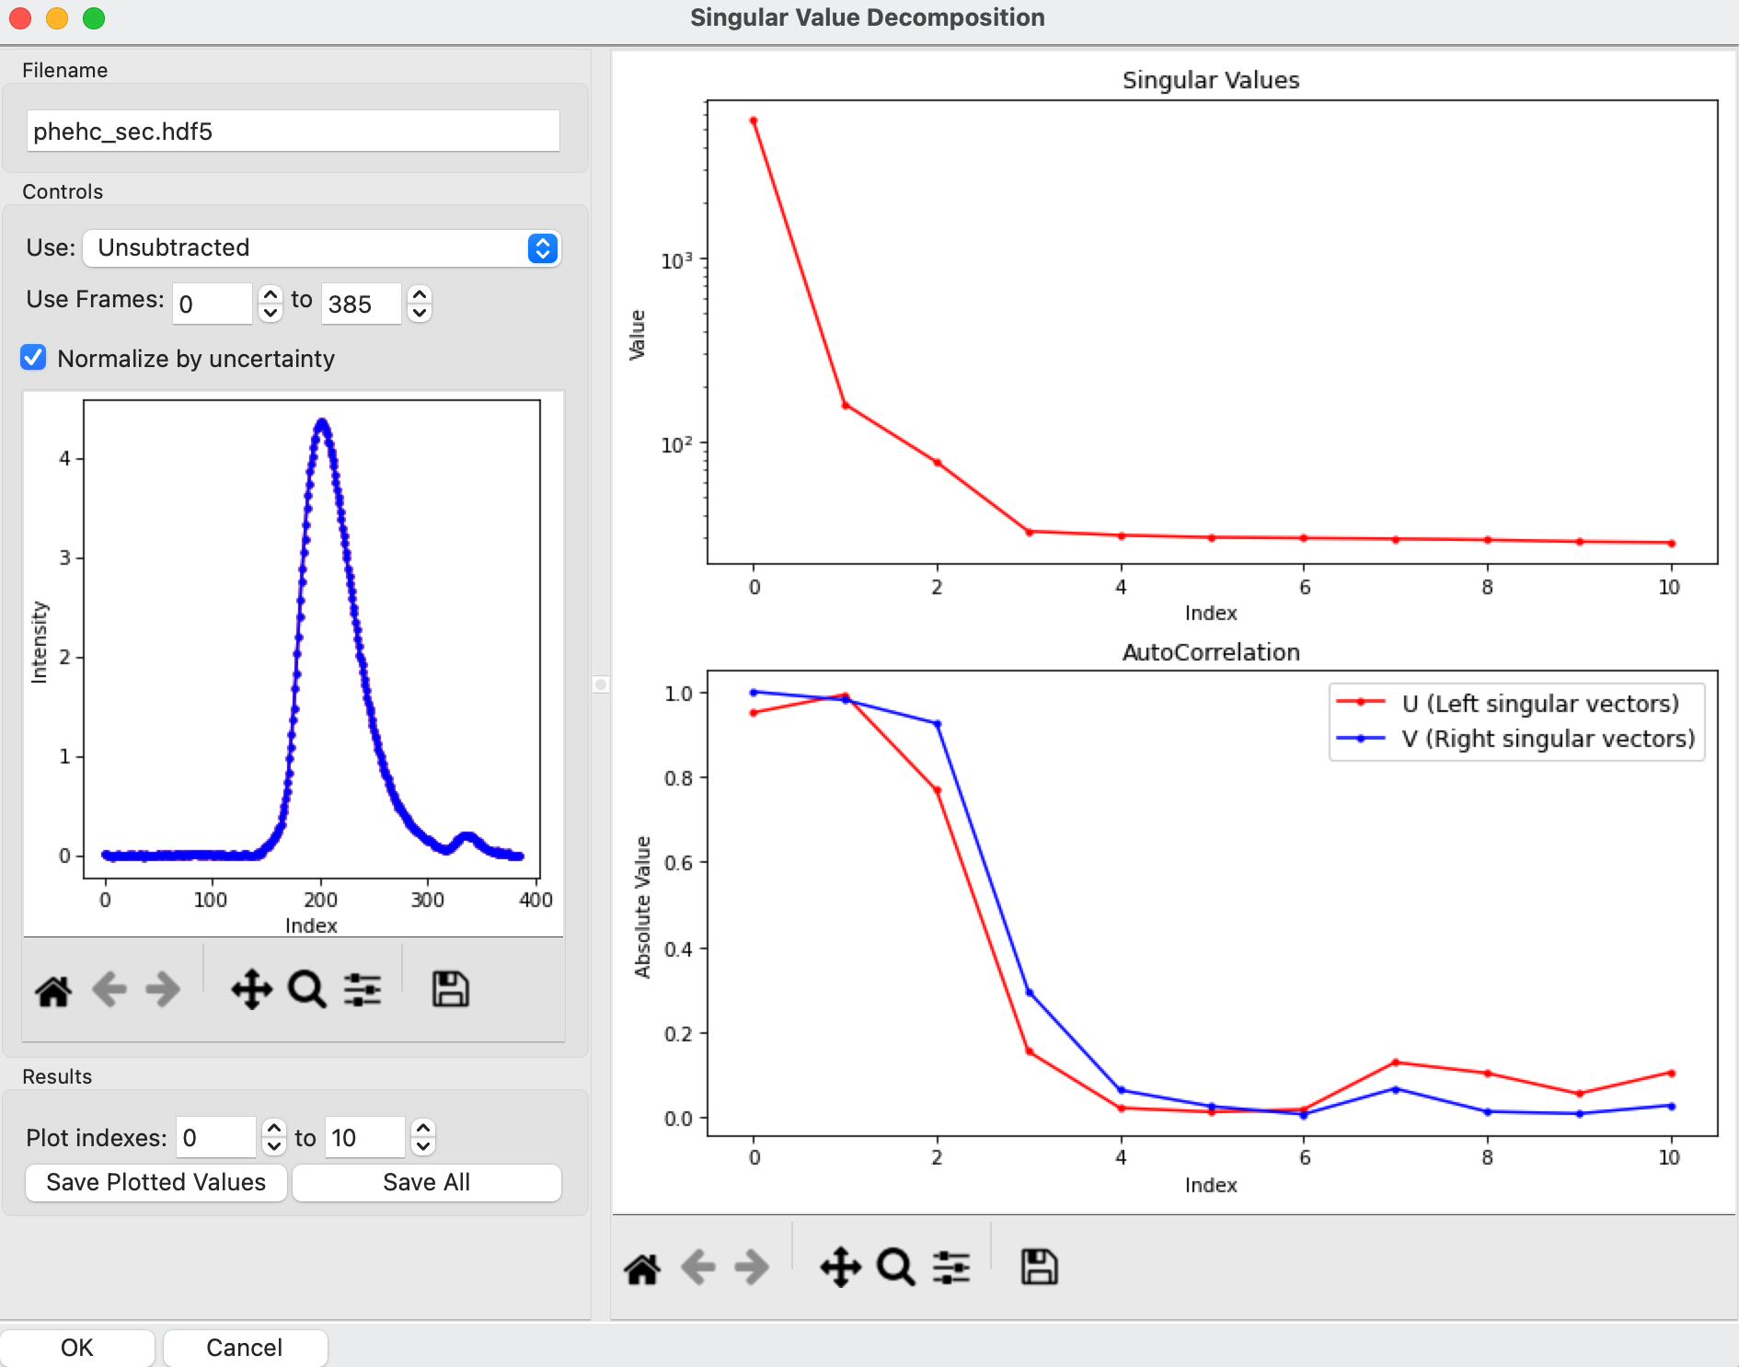The image size is (1739, 1367).
Task: Dismiss the dialog with Cancel
Action: 245,1348
